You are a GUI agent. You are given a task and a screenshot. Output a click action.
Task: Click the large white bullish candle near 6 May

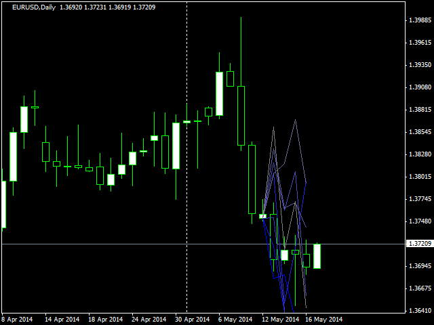219,93
